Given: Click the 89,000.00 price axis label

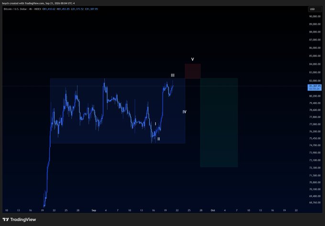Looking at the screenshot, I should (x=315, y=24).
